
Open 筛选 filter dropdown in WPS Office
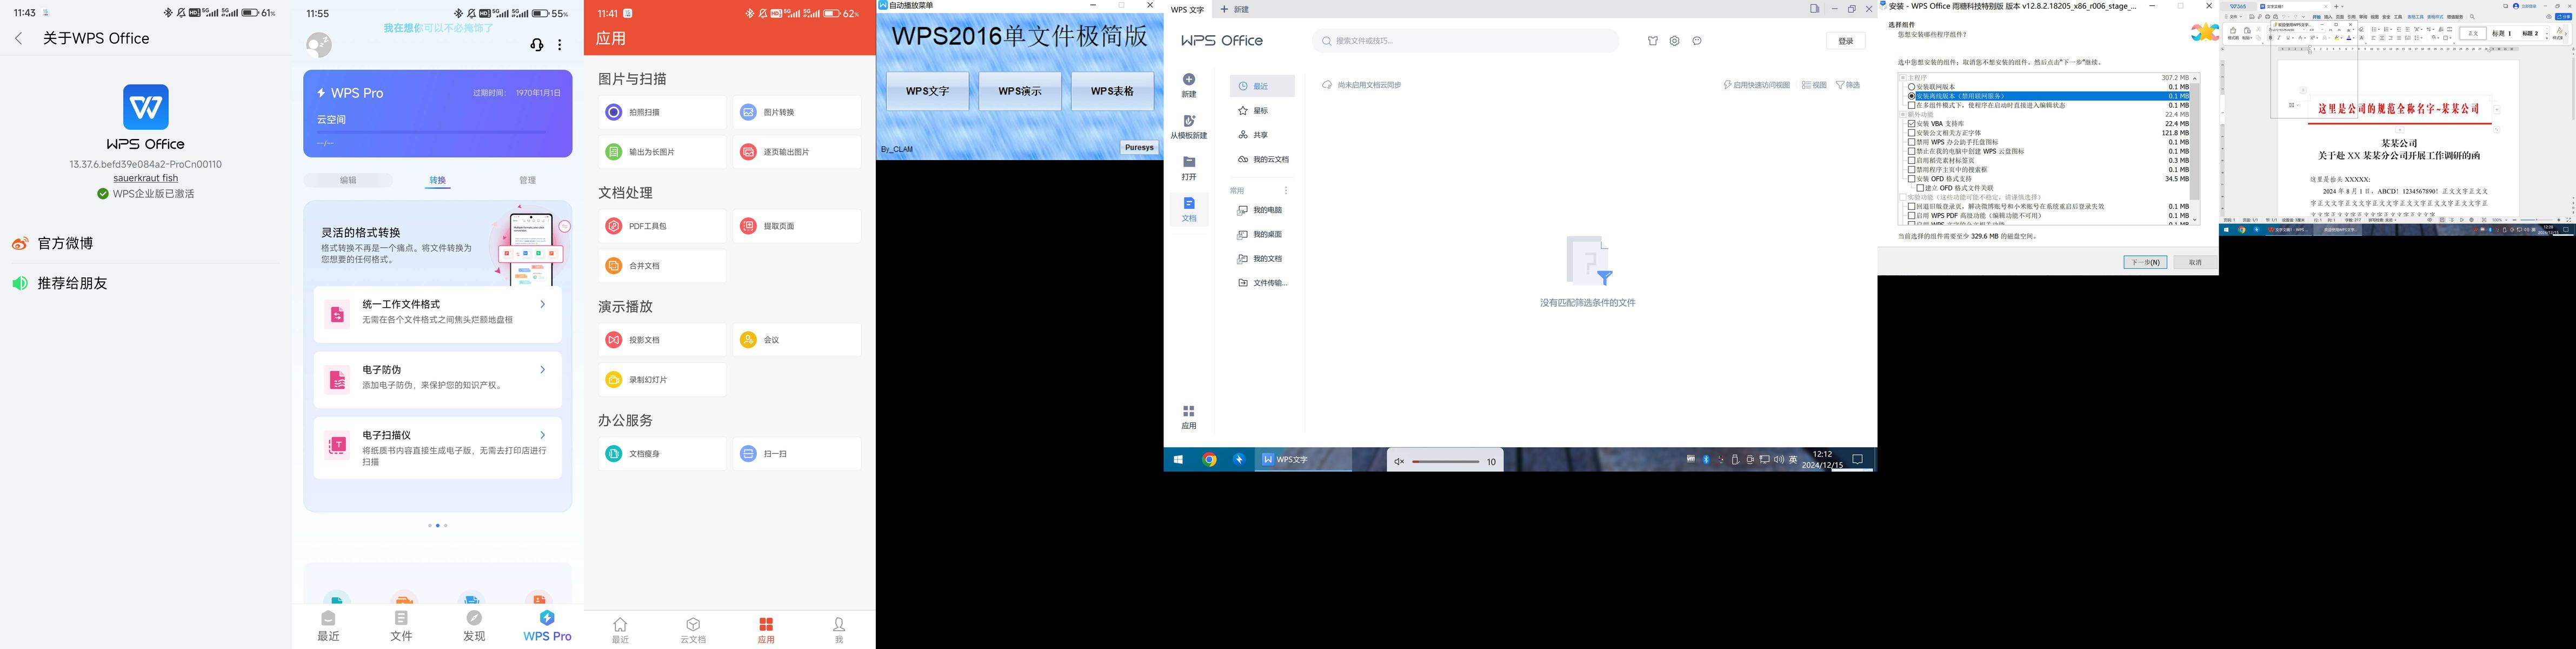coord(1848,85)
